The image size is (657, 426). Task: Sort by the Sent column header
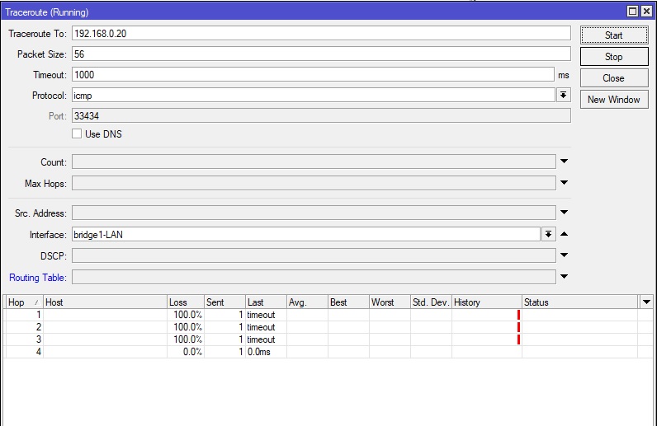click(x=225, y=302)
